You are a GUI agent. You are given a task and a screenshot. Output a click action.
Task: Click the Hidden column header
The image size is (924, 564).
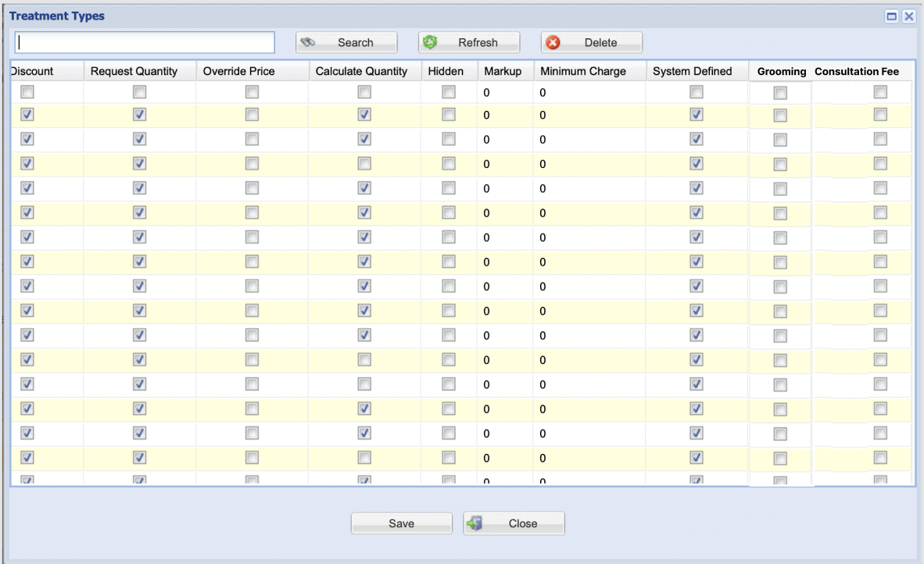(449, 71)
